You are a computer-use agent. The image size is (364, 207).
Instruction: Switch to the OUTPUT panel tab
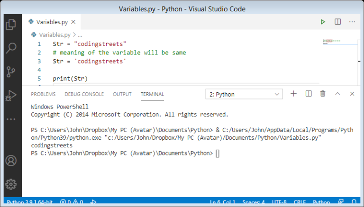click(x=122, y=94)
